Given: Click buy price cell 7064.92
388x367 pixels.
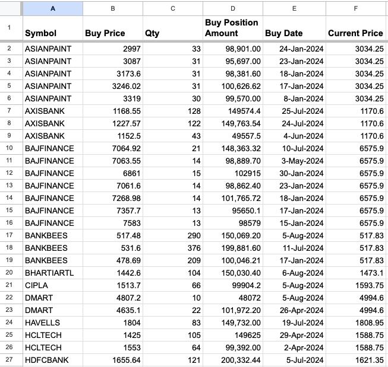Looking at the screenshot, I should (x=113, y=148).
